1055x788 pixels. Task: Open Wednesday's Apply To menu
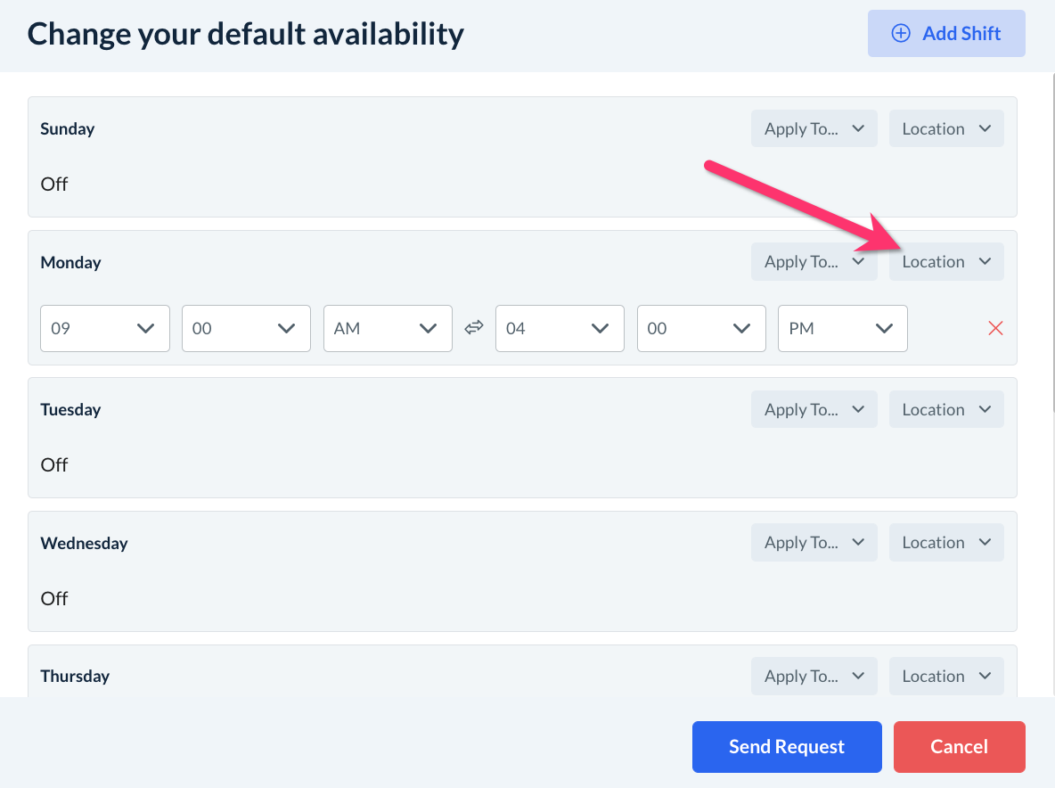click(814, 543)
